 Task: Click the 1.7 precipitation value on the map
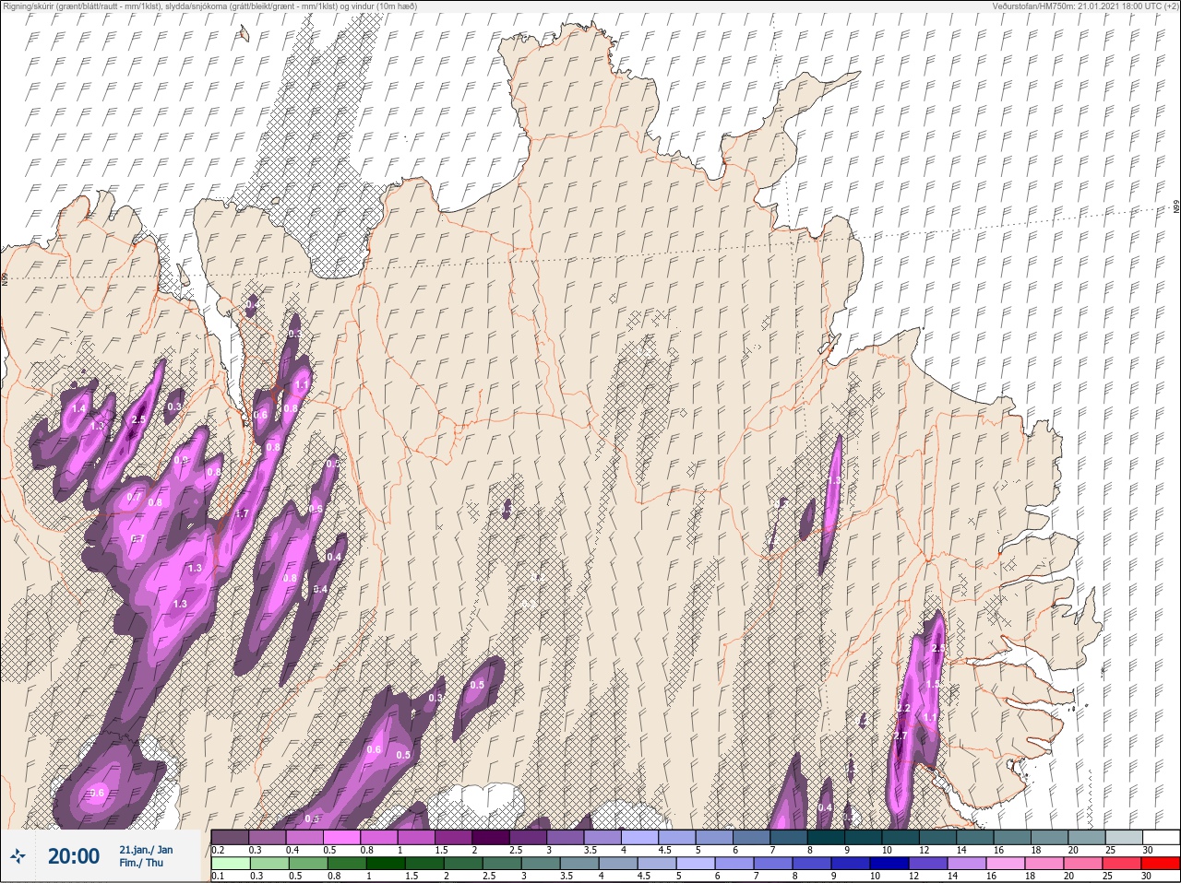242,513
